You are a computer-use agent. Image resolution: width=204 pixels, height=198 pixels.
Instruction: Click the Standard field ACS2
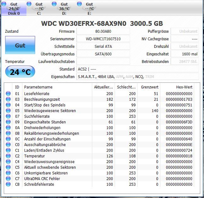click(138, 69)
